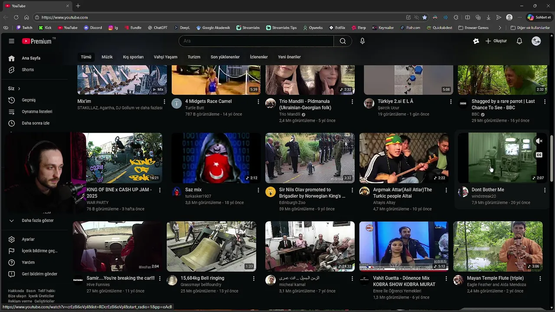555x312 pixels.
Task: Click the Sohbet et Copilot button
Action: pyautogui.click(x=539, y=17)
